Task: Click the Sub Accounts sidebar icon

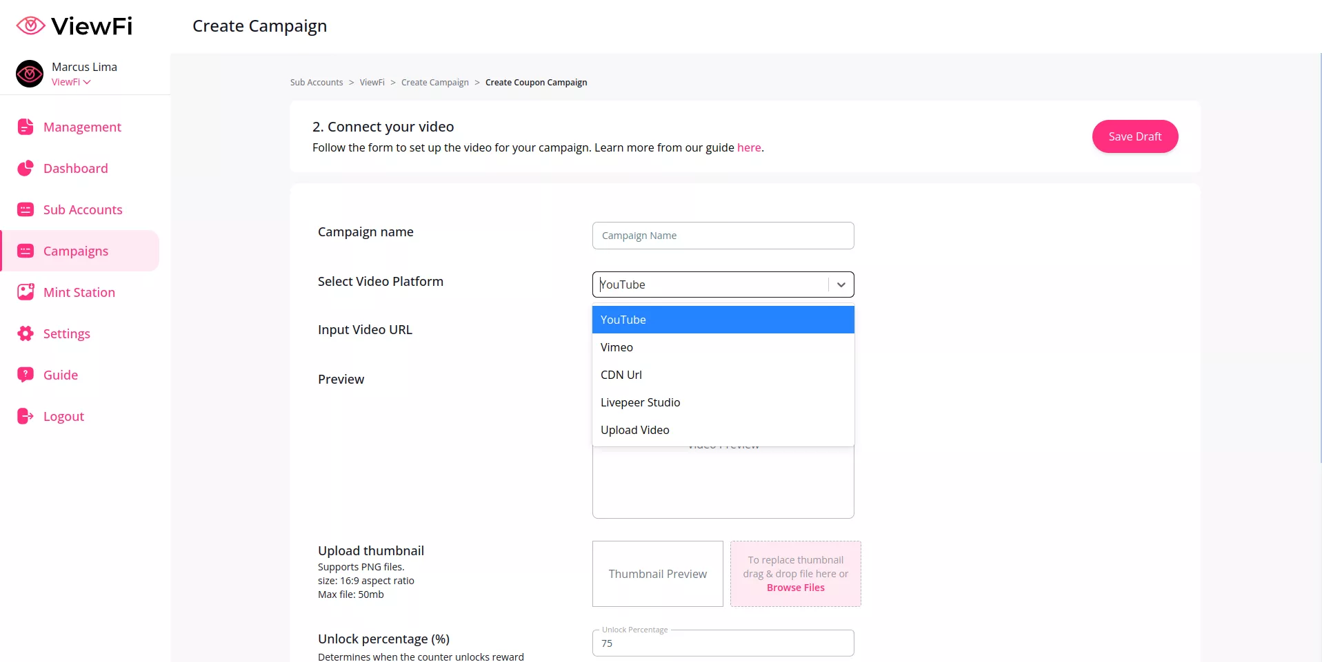Action: tap(26, 209)
